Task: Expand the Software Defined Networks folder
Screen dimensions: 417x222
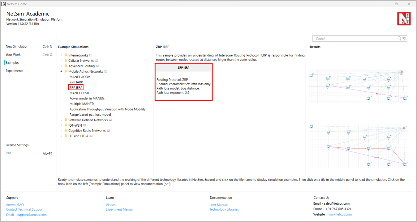Action: pyautogui.click(x=62, y=120)
